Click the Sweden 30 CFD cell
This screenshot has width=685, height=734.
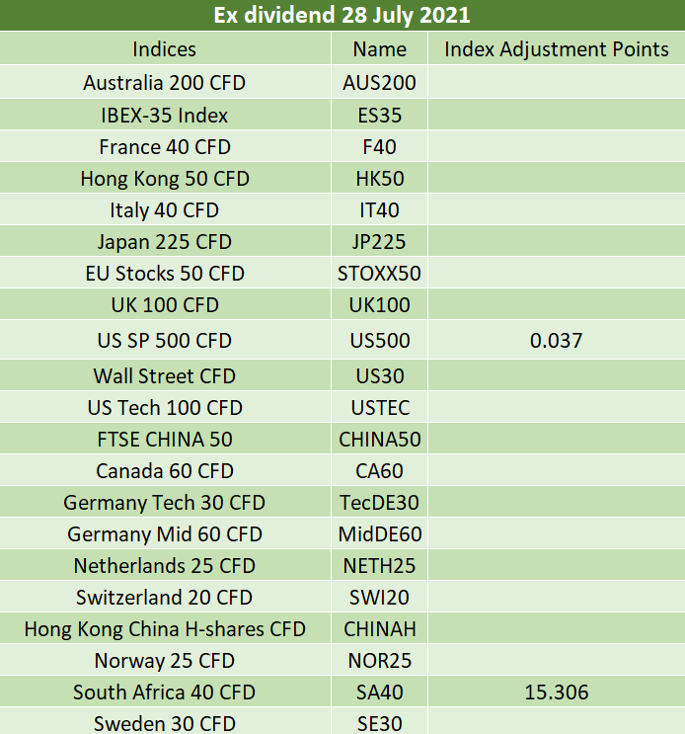165,724
